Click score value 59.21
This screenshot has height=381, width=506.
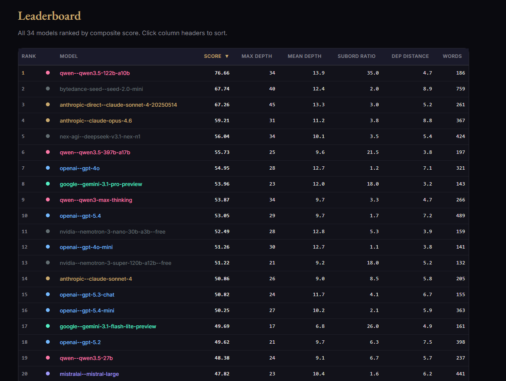click(x=222, y=120)
